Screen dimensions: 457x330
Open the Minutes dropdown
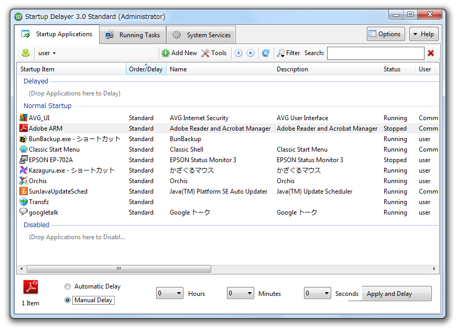(241, 293)
